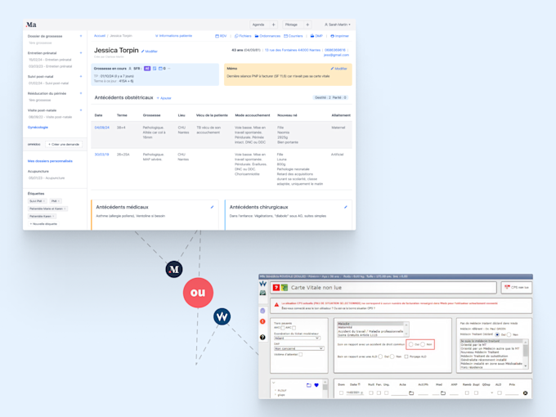The height and width of the screenshot is (417, 556).
Task: Open the Mod folder lookup icon
Action: click(443, 393)
